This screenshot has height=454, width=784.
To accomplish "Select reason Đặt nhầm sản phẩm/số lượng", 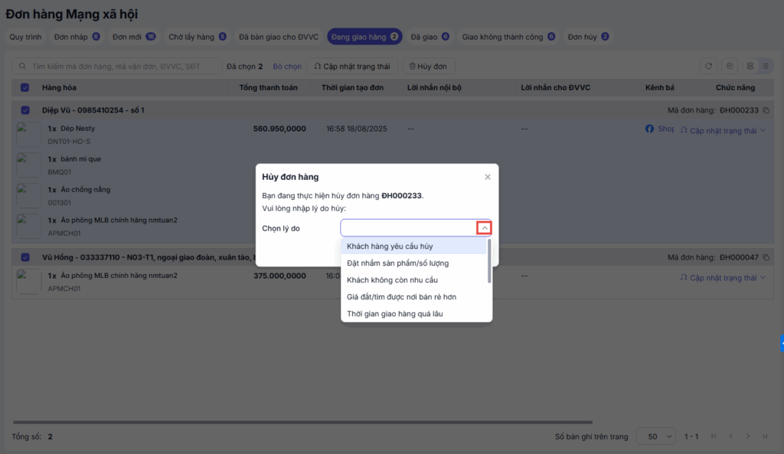I will point(413,263).
